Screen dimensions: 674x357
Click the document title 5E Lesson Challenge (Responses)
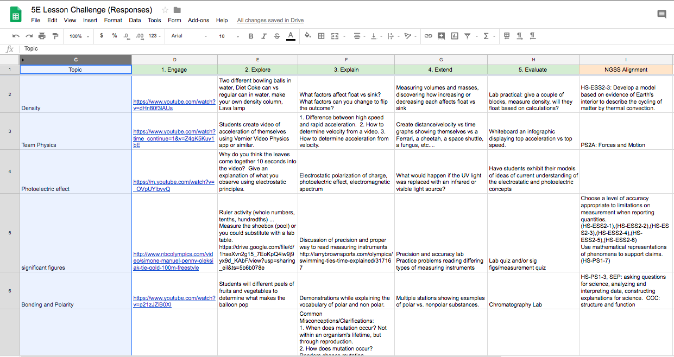coord(92,10)
